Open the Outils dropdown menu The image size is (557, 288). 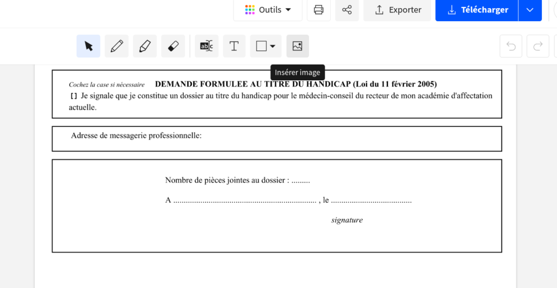268,10
